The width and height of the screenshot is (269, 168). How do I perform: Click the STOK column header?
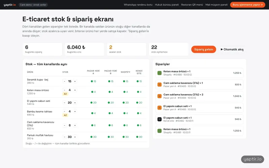coord(65,72)
